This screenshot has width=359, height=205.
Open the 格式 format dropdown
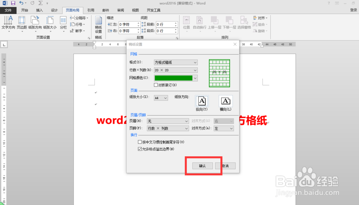(176, 62)
